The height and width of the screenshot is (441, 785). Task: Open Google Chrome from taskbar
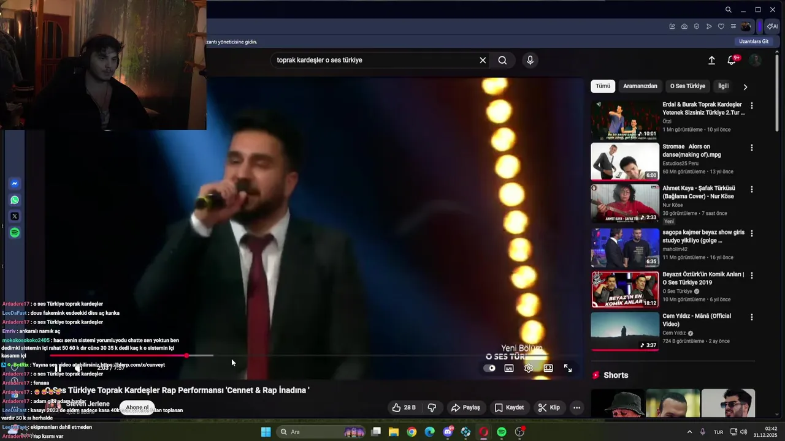[412, 432]
